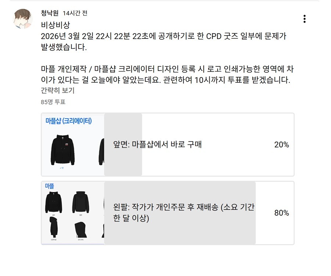
Task: Click the 80% vote percentage
Action: pyautogui.click(x=281, y=213)
